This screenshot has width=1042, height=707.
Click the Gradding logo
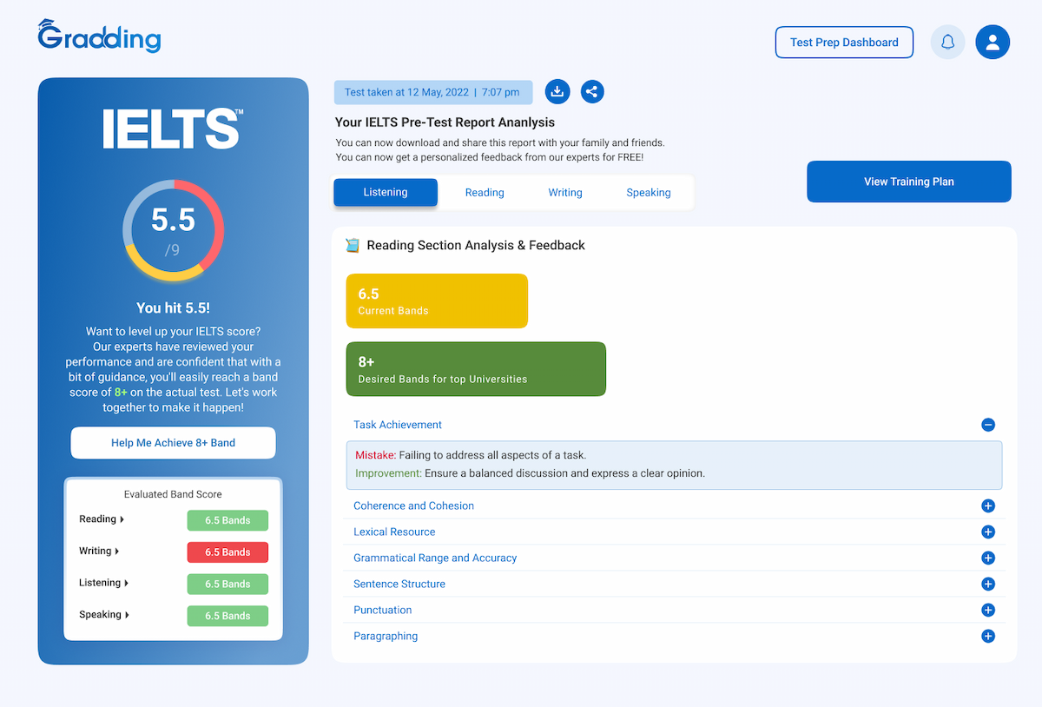point(99,36)
